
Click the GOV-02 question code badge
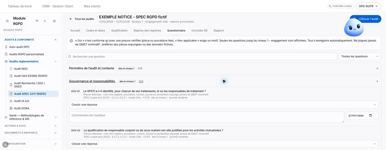[76, 130]
